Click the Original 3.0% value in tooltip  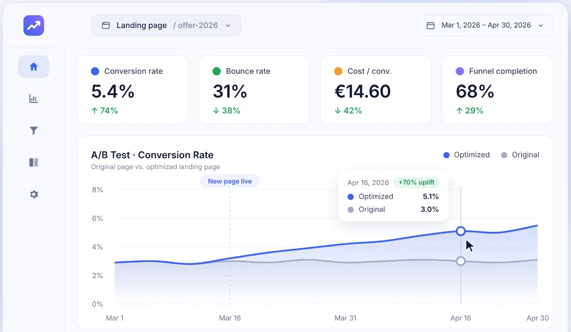(430, 209)
